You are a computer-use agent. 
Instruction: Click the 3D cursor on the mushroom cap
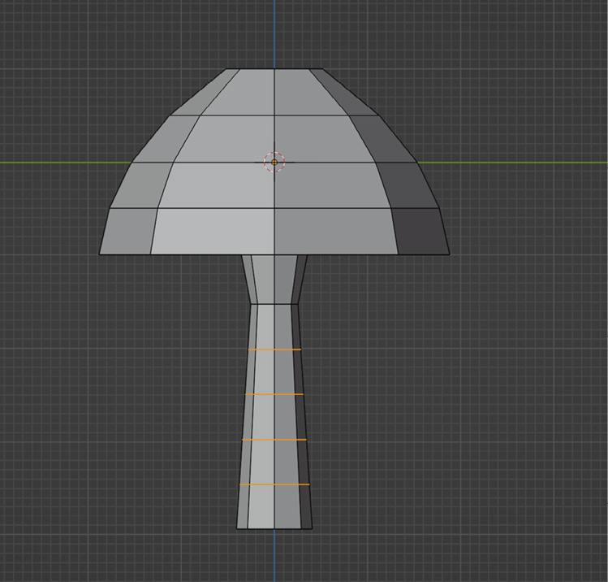click(x=274, y=162)
